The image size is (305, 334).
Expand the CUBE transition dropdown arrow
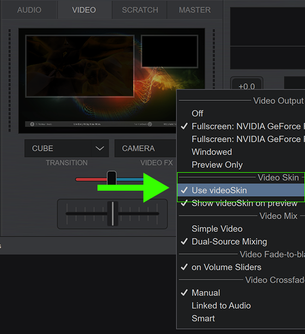(x=100, y=148)
